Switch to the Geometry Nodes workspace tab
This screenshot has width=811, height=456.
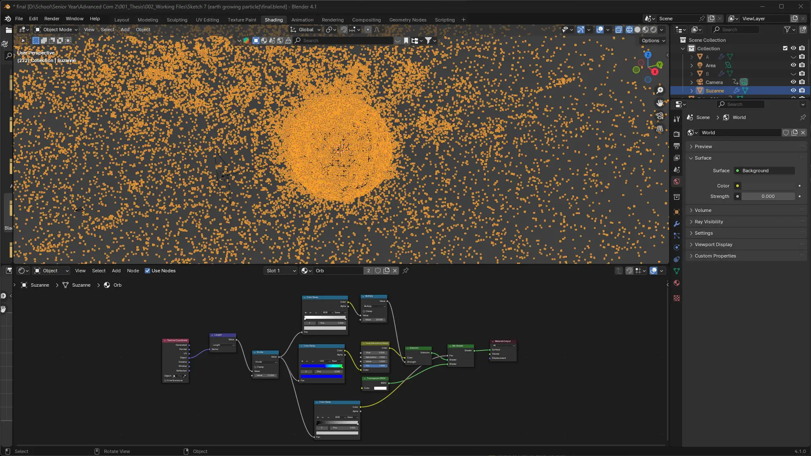(407, 20)
